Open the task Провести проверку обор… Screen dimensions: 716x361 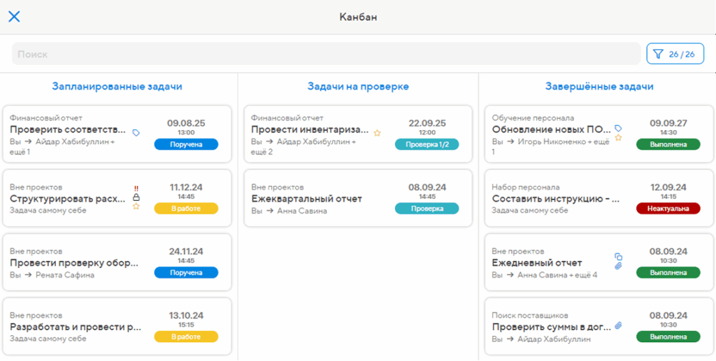[74, 263]
